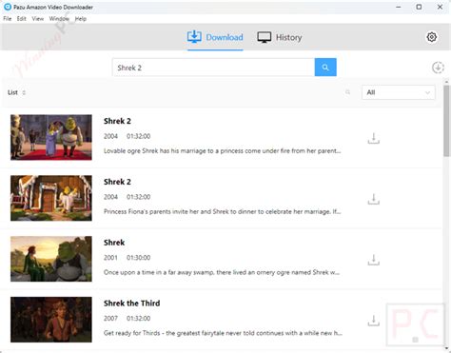451x353 pixels.
Task: Click the Lovable ogre Shrek description
Action: (x=222, y=151)
